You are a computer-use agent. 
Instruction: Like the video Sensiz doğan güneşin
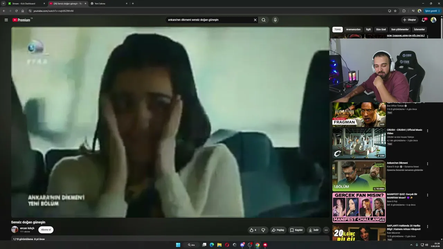click(253, 230)
